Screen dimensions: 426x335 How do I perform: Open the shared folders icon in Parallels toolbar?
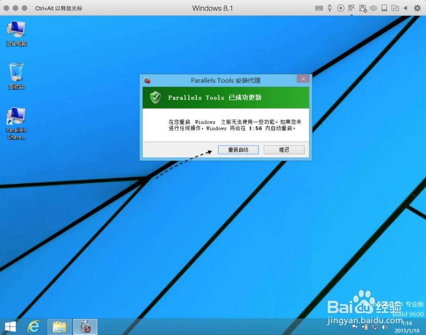395,8
